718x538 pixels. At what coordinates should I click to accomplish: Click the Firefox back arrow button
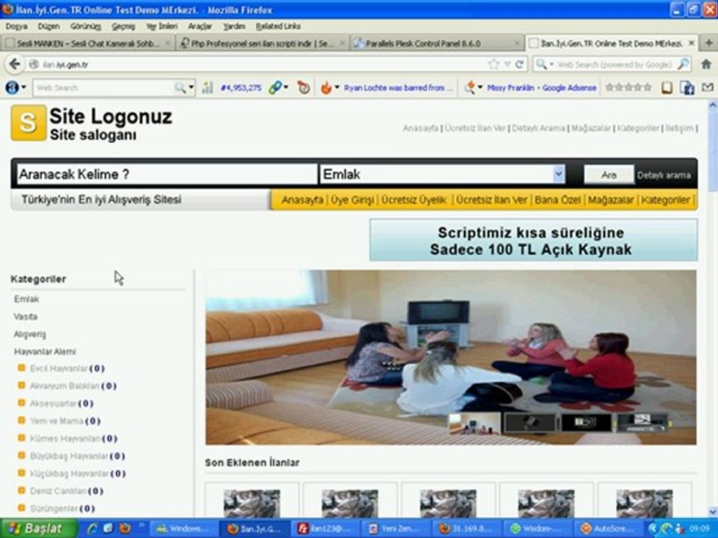point(14,64)
